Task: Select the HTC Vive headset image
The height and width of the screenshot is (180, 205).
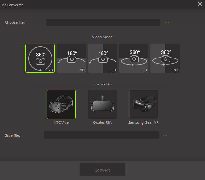Action: 61,104
